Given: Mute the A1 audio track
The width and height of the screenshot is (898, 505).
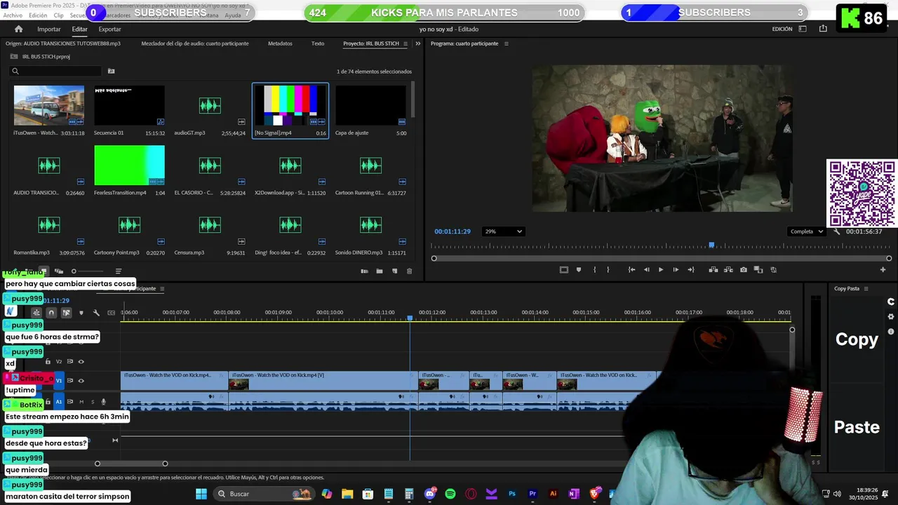Looking at the screenshot, I should 81,402.
